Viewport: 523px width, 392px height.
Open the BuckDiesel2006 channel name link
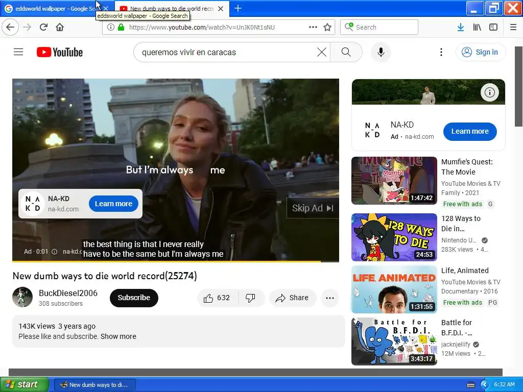tap(68, 293)
